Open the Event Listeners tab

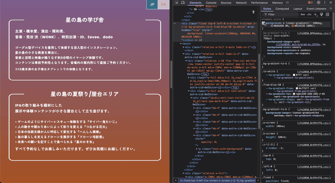pos(316,9)
